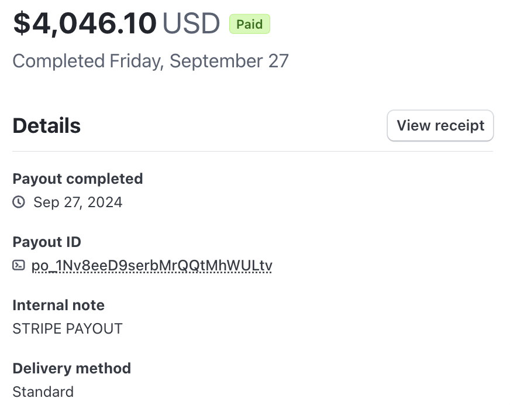This screenshot has height=405, width=510.
Task: Click the dollar sign of the amount
Action: [21, 23]
